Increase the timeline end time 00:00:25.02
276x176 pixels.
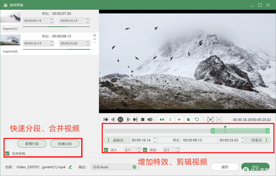(x=243, y=139)
